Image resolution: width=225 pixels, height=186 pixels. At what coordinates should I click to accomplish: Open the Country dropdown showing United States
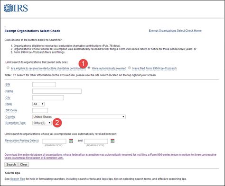click(79, 117)
